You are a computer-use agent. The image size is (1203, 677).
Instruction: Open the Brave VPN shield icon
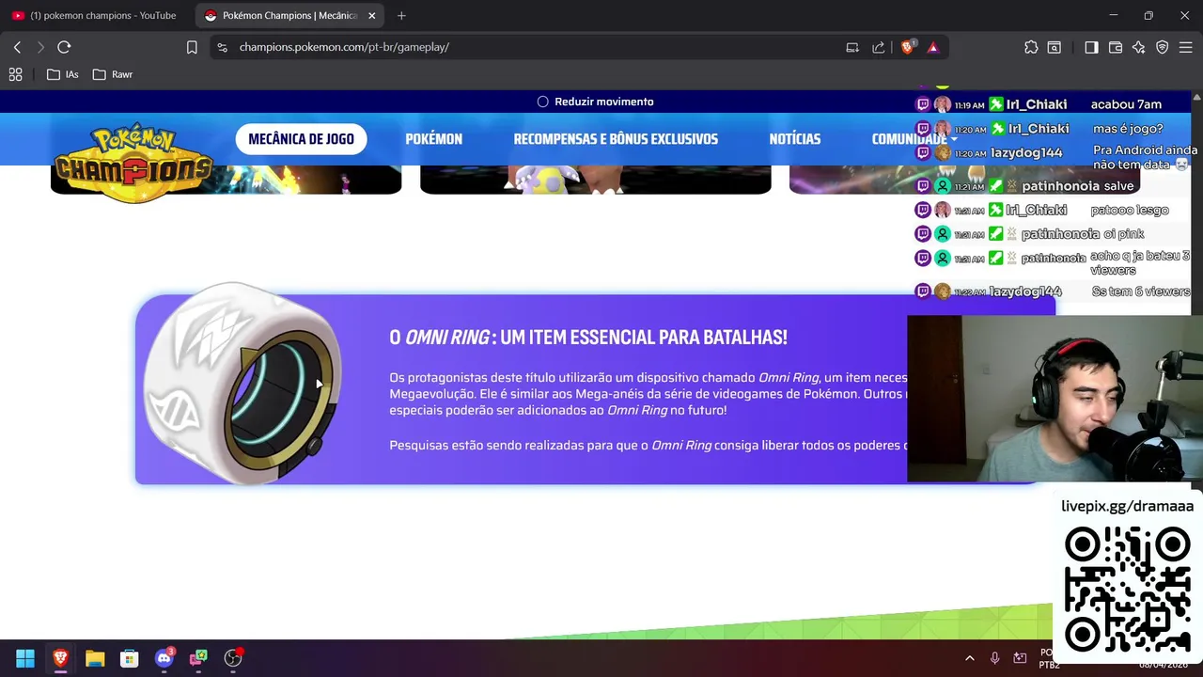(x=1163, y=47)
